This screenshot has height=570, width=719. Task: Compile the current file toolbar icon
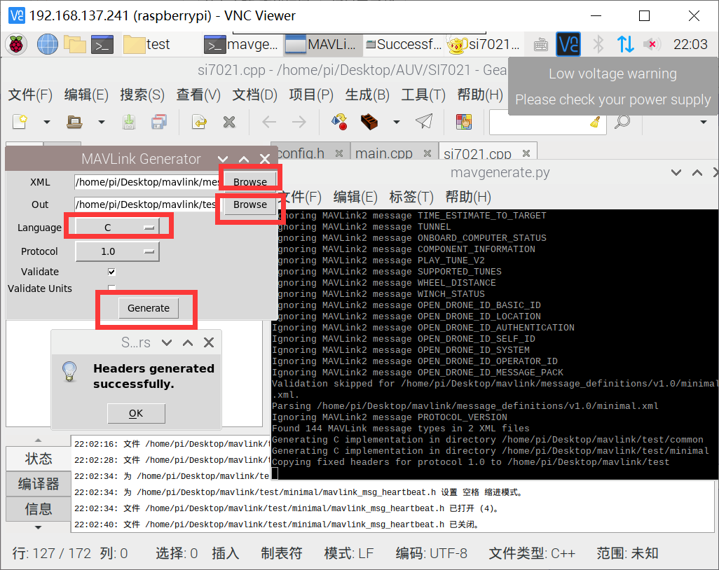339,122
